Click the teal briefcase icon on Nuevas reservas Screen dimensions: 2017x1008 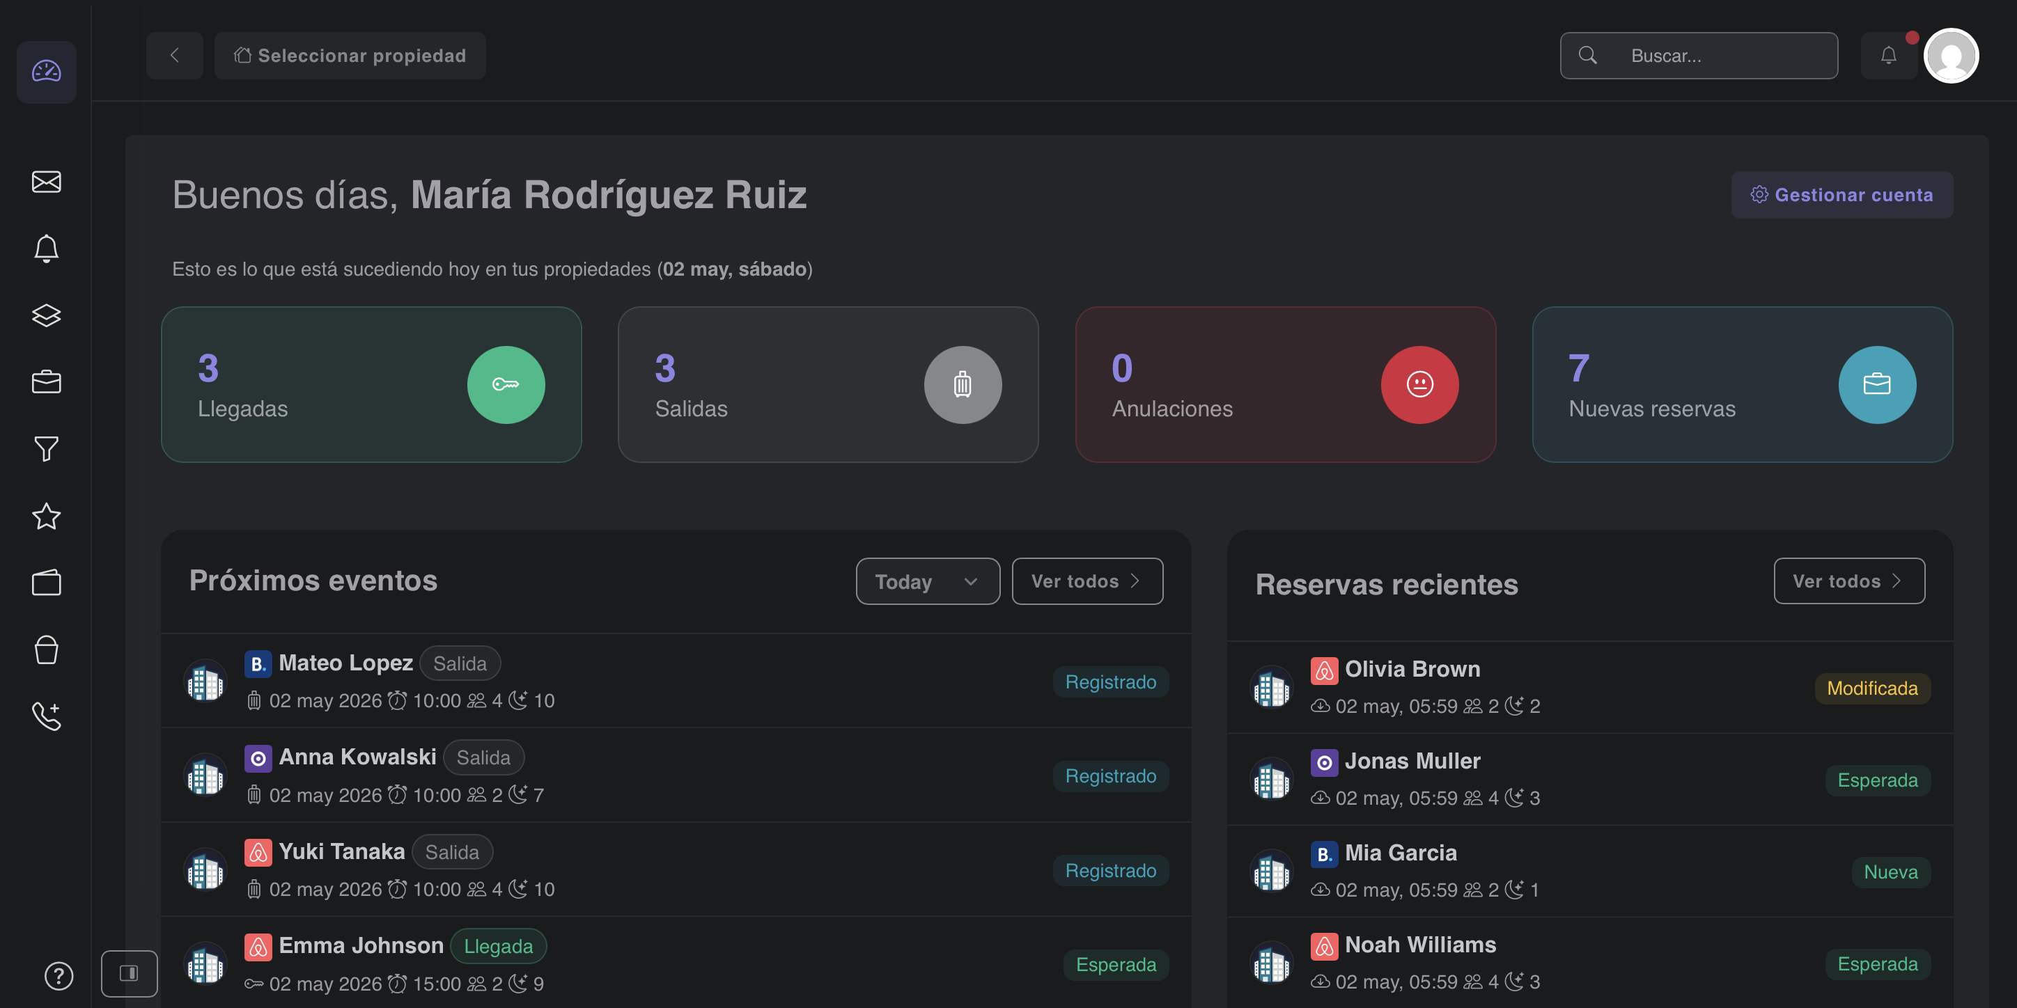(x=1877, y=384)
